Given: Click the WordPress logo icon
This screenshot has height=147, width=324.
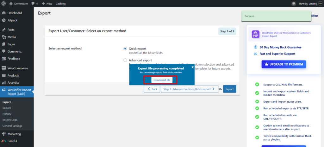Looking at the screenshot, I should click(x=4, y=3).
